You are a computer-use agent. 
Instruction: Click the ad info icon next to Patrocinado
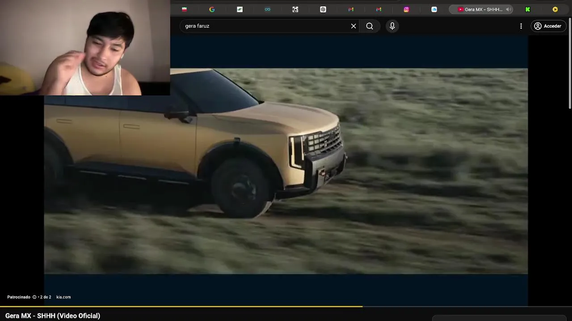34,297
